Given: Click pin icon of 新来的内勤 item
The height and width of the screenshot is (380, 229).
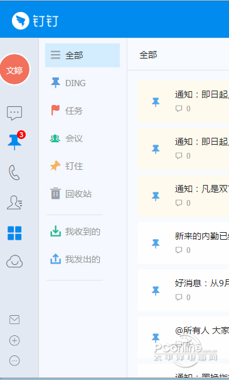Looking at the screenshot, I should coord(156,243).
